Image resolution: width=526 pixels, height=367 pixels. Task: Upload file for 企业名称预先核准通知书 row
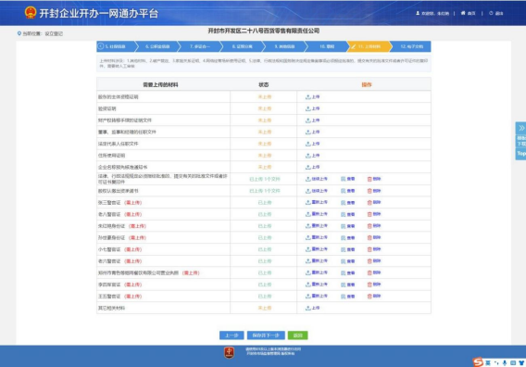312,167
